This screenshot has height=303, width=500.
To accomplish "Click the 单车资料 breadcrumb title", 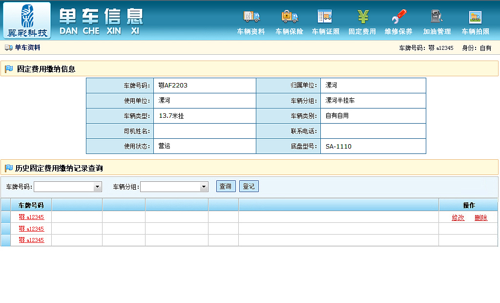I will click(x=28, y=47).
